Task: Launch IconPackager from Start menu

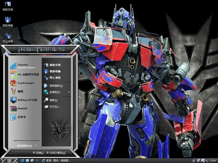Action: [x=22, y=83]
